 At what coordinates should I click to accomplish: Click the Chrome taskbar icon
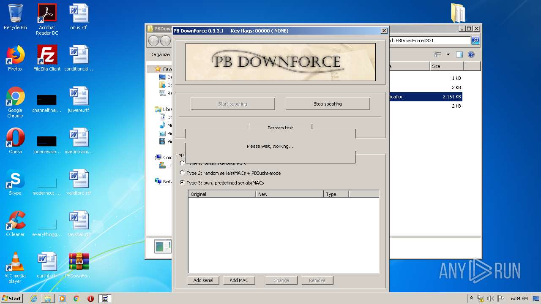pos(77,299)
